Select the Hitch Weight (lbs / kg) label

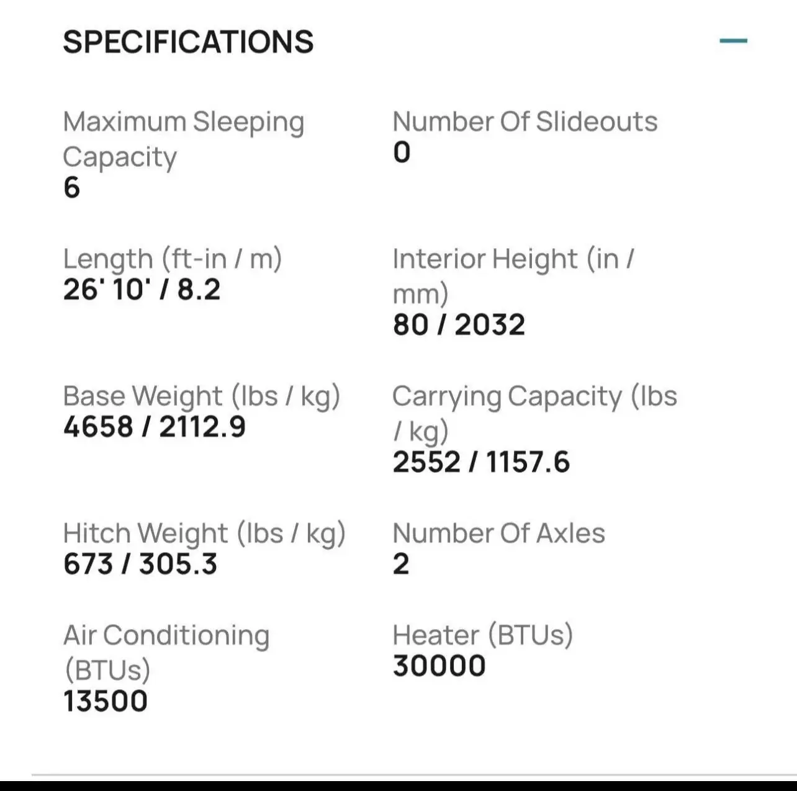(x=204, y=534)
